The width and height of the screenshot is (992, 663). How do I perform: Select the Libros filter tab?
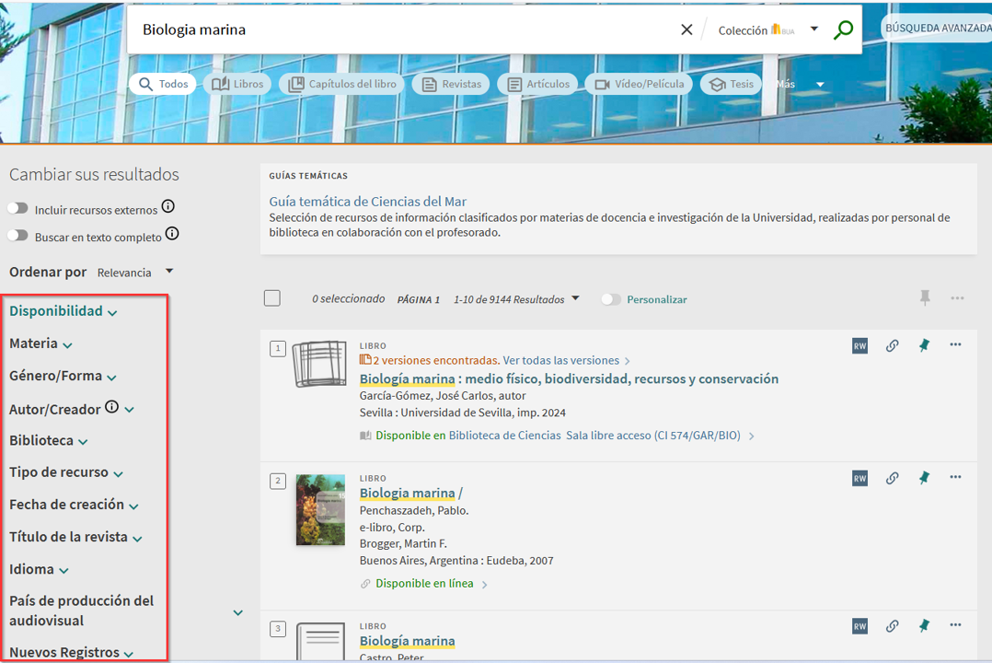tap(237, 84)
